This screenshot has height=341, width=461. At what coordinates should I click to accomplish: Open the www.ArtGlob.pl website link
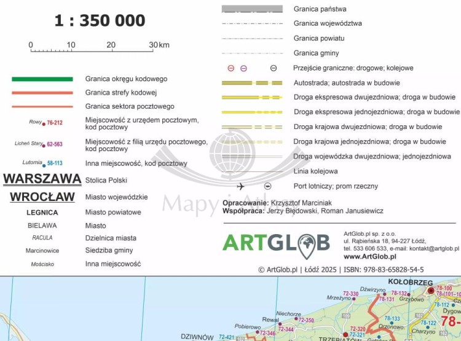tap(370, 257)
